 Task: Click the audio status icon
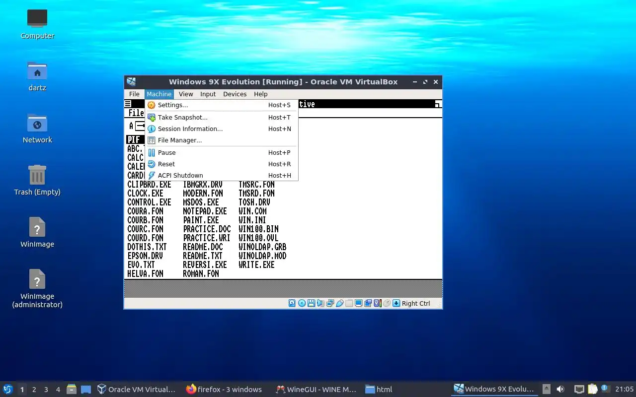[x=320, y=303]
